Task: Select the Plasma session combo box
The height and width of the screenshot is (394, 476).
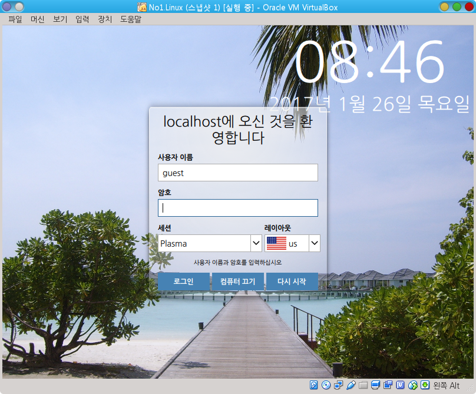Action: (x=210, y=243)
